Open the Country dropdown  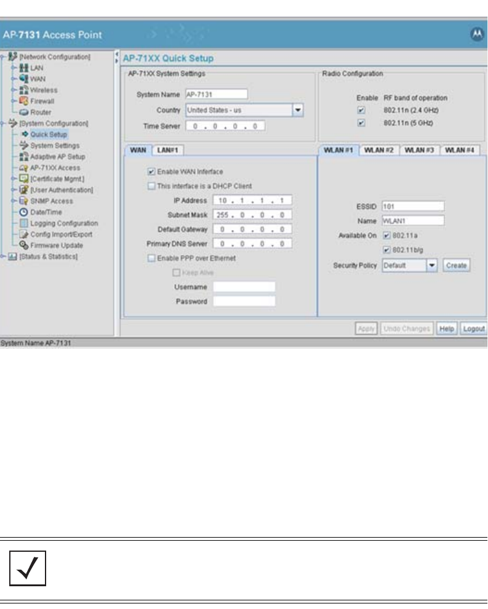298,110
